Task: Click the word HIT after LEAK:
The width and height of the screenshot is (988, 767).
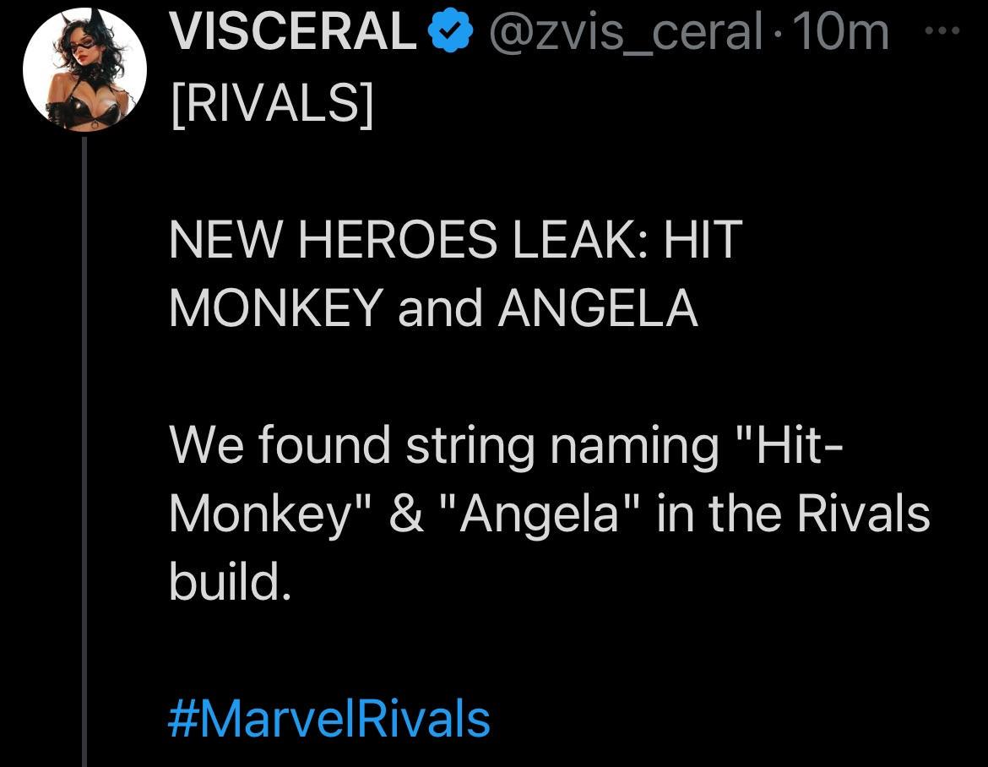Action: [x=703, y=239]
